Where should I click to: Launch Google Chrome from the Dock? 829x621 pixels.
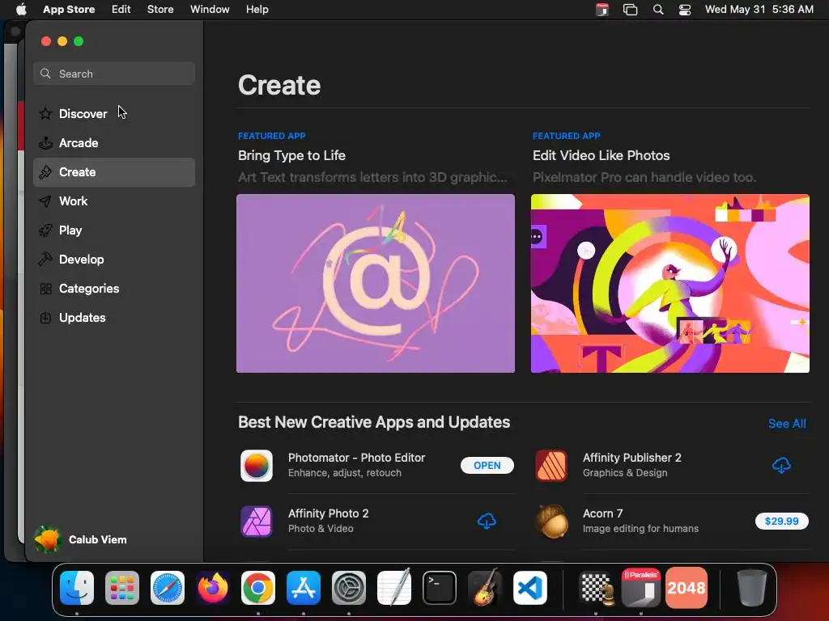point(258,588)
